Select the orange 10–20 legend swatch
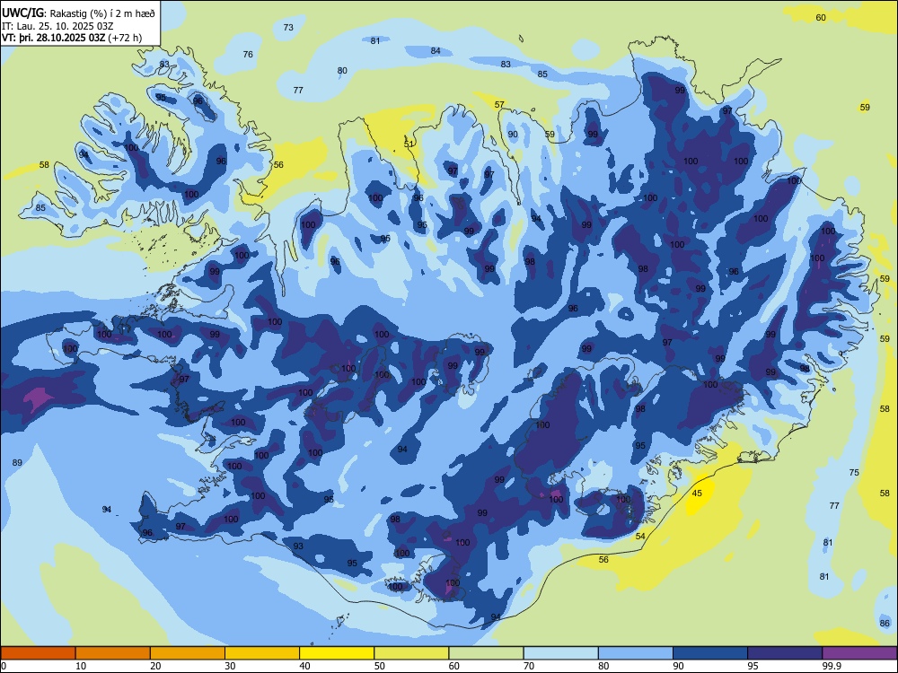Image resolution: width=898 pixels, height=673 pixels. point(113,653)
